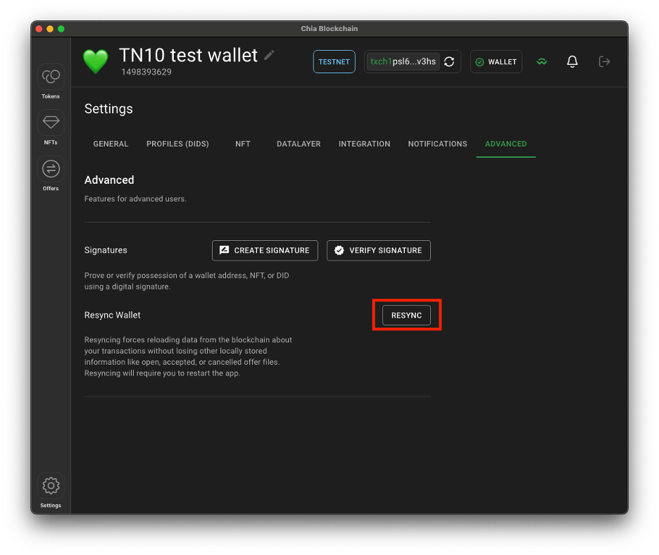Click the Settings page heading
The width and height of the screenshot is (659, 555).
[x=108, y=109]
